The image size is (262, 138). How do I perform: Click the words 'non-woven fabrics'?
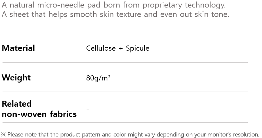[x=39, y=114]
